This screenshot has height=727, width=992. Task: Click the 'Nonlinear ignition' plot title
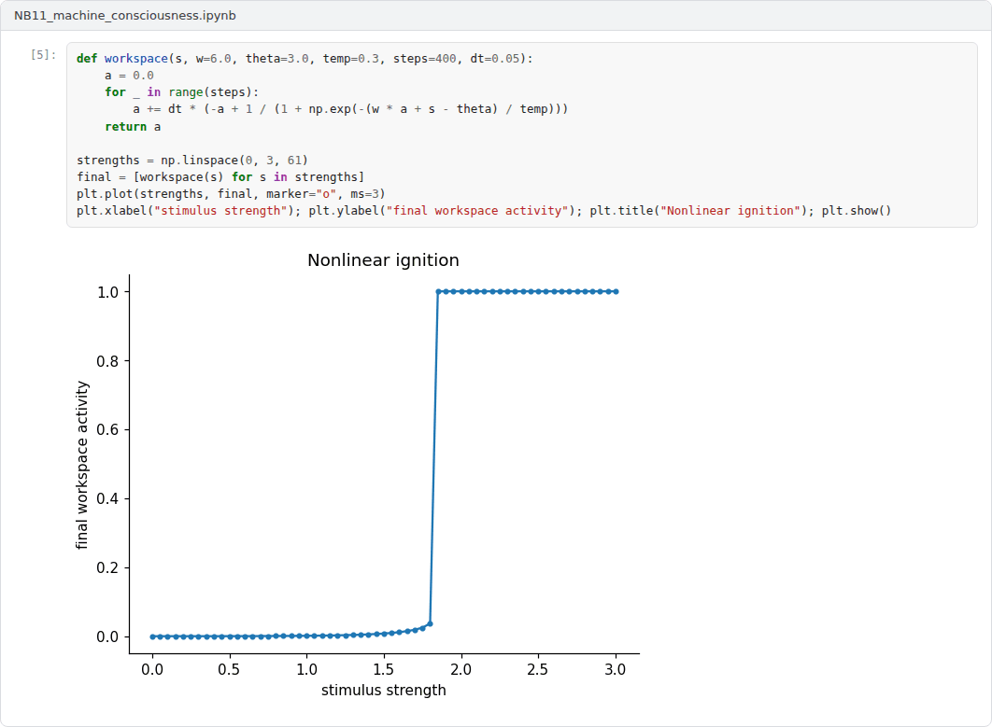(383, 260)
